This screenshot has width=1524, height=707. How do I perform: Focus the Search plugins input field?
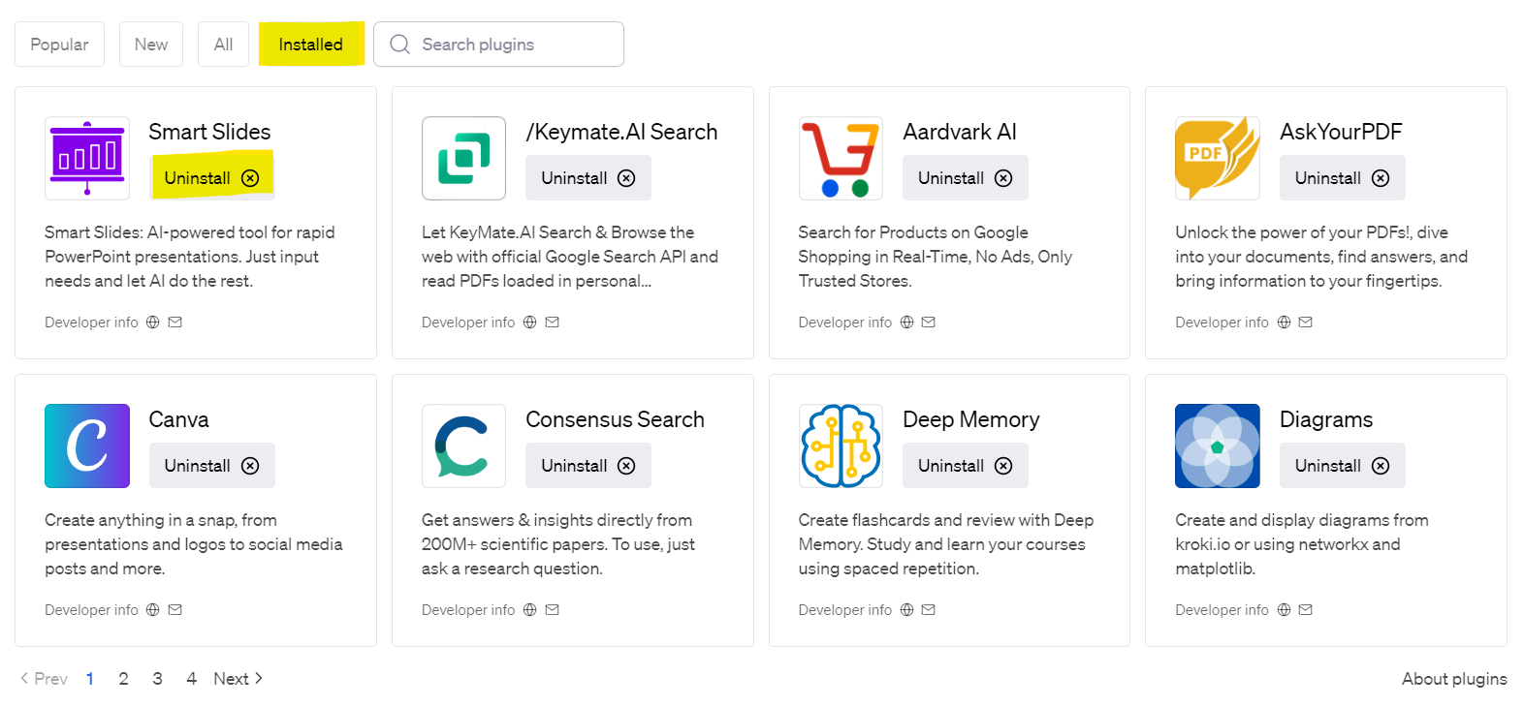click(x=498, y=45)
